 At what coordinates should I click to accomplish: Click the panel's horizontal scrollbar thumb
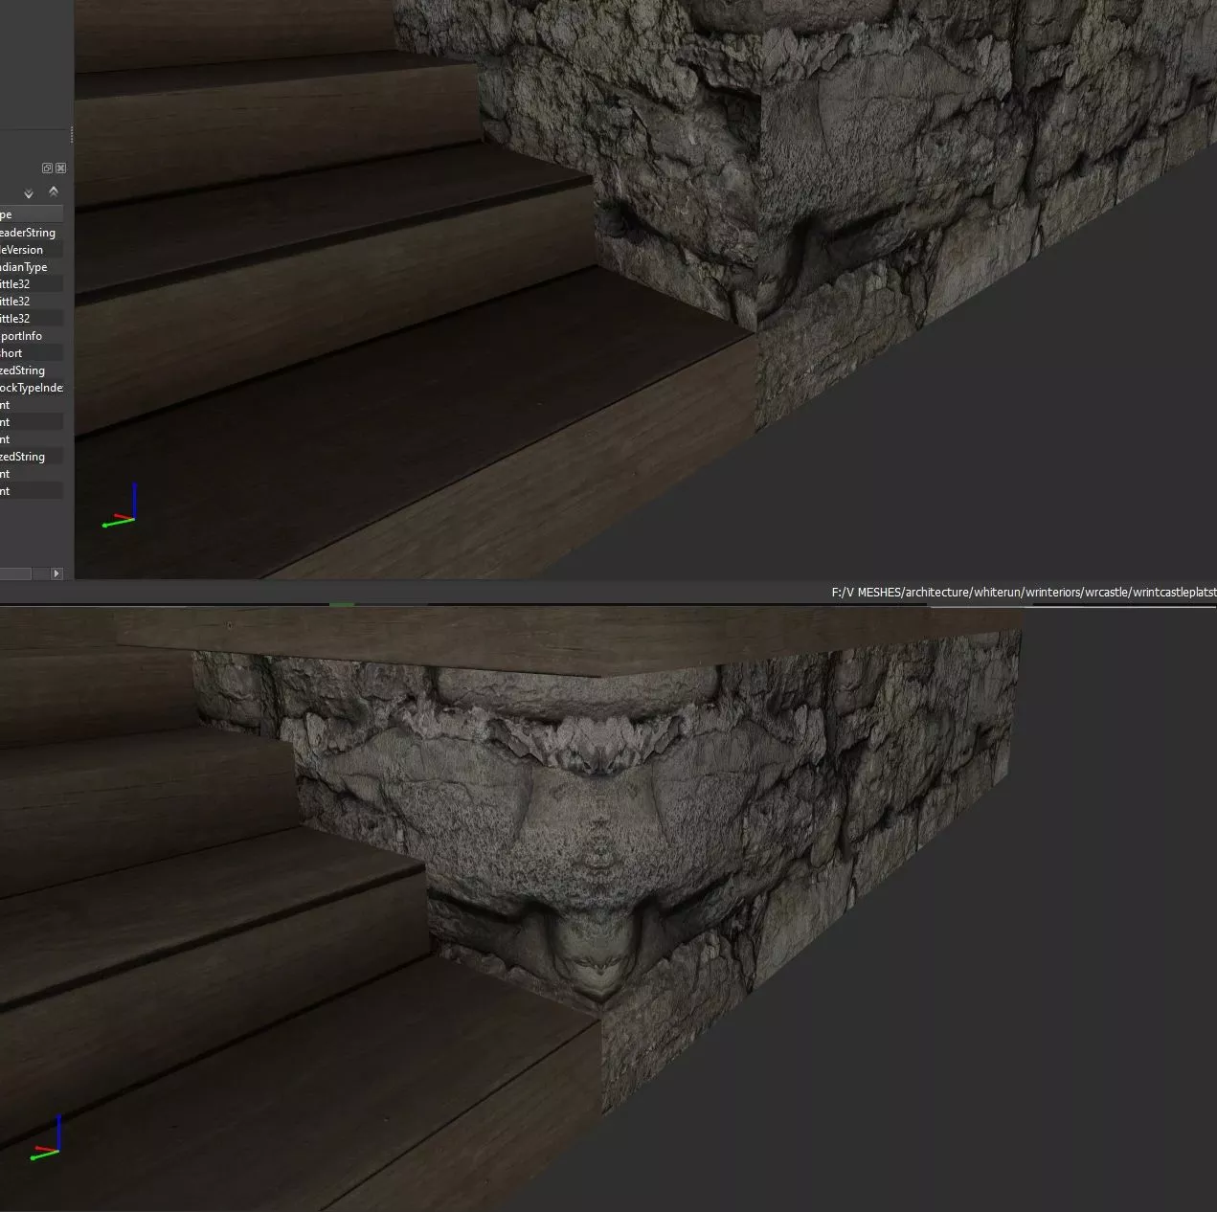pyautogui.click(x=16, y=573)
